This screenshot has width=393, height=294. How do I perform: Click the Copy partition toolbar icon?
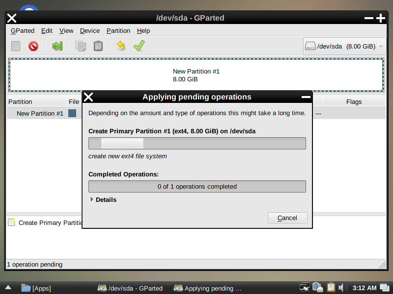tap(81, 46)
